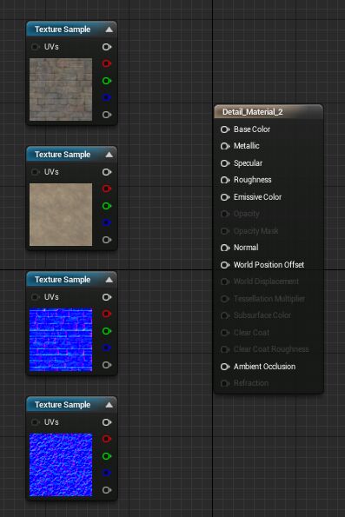Click the red channel pin of brick normal map node
Image resolution: width=345 pixels, height=517 pixels.
pos(107,314)
